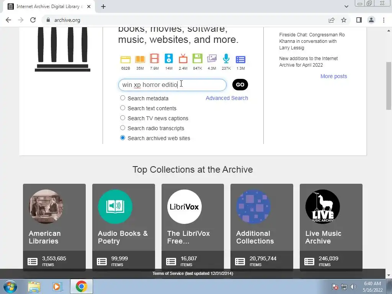Open the Images icon (4.3M)
Viewport: 392px width, 294px height.
coord(212,59)
